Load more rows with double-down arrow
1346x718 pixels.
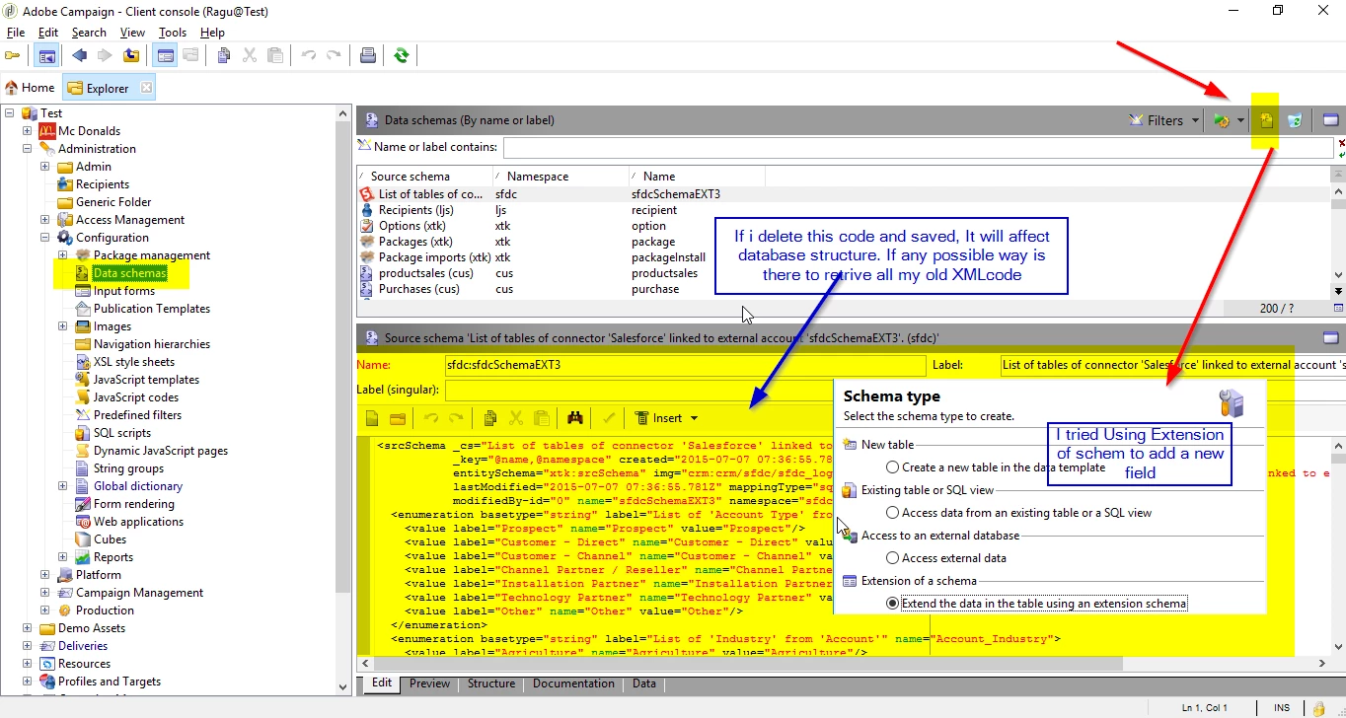(1339, 291)
